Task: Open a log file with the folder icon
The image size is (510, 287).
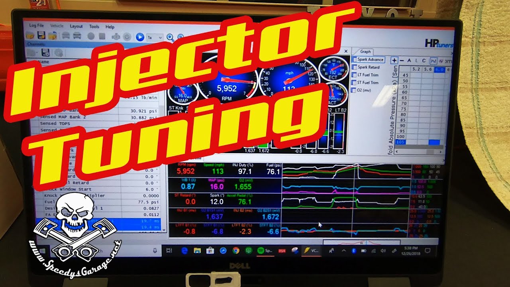Action: [29, 36]
